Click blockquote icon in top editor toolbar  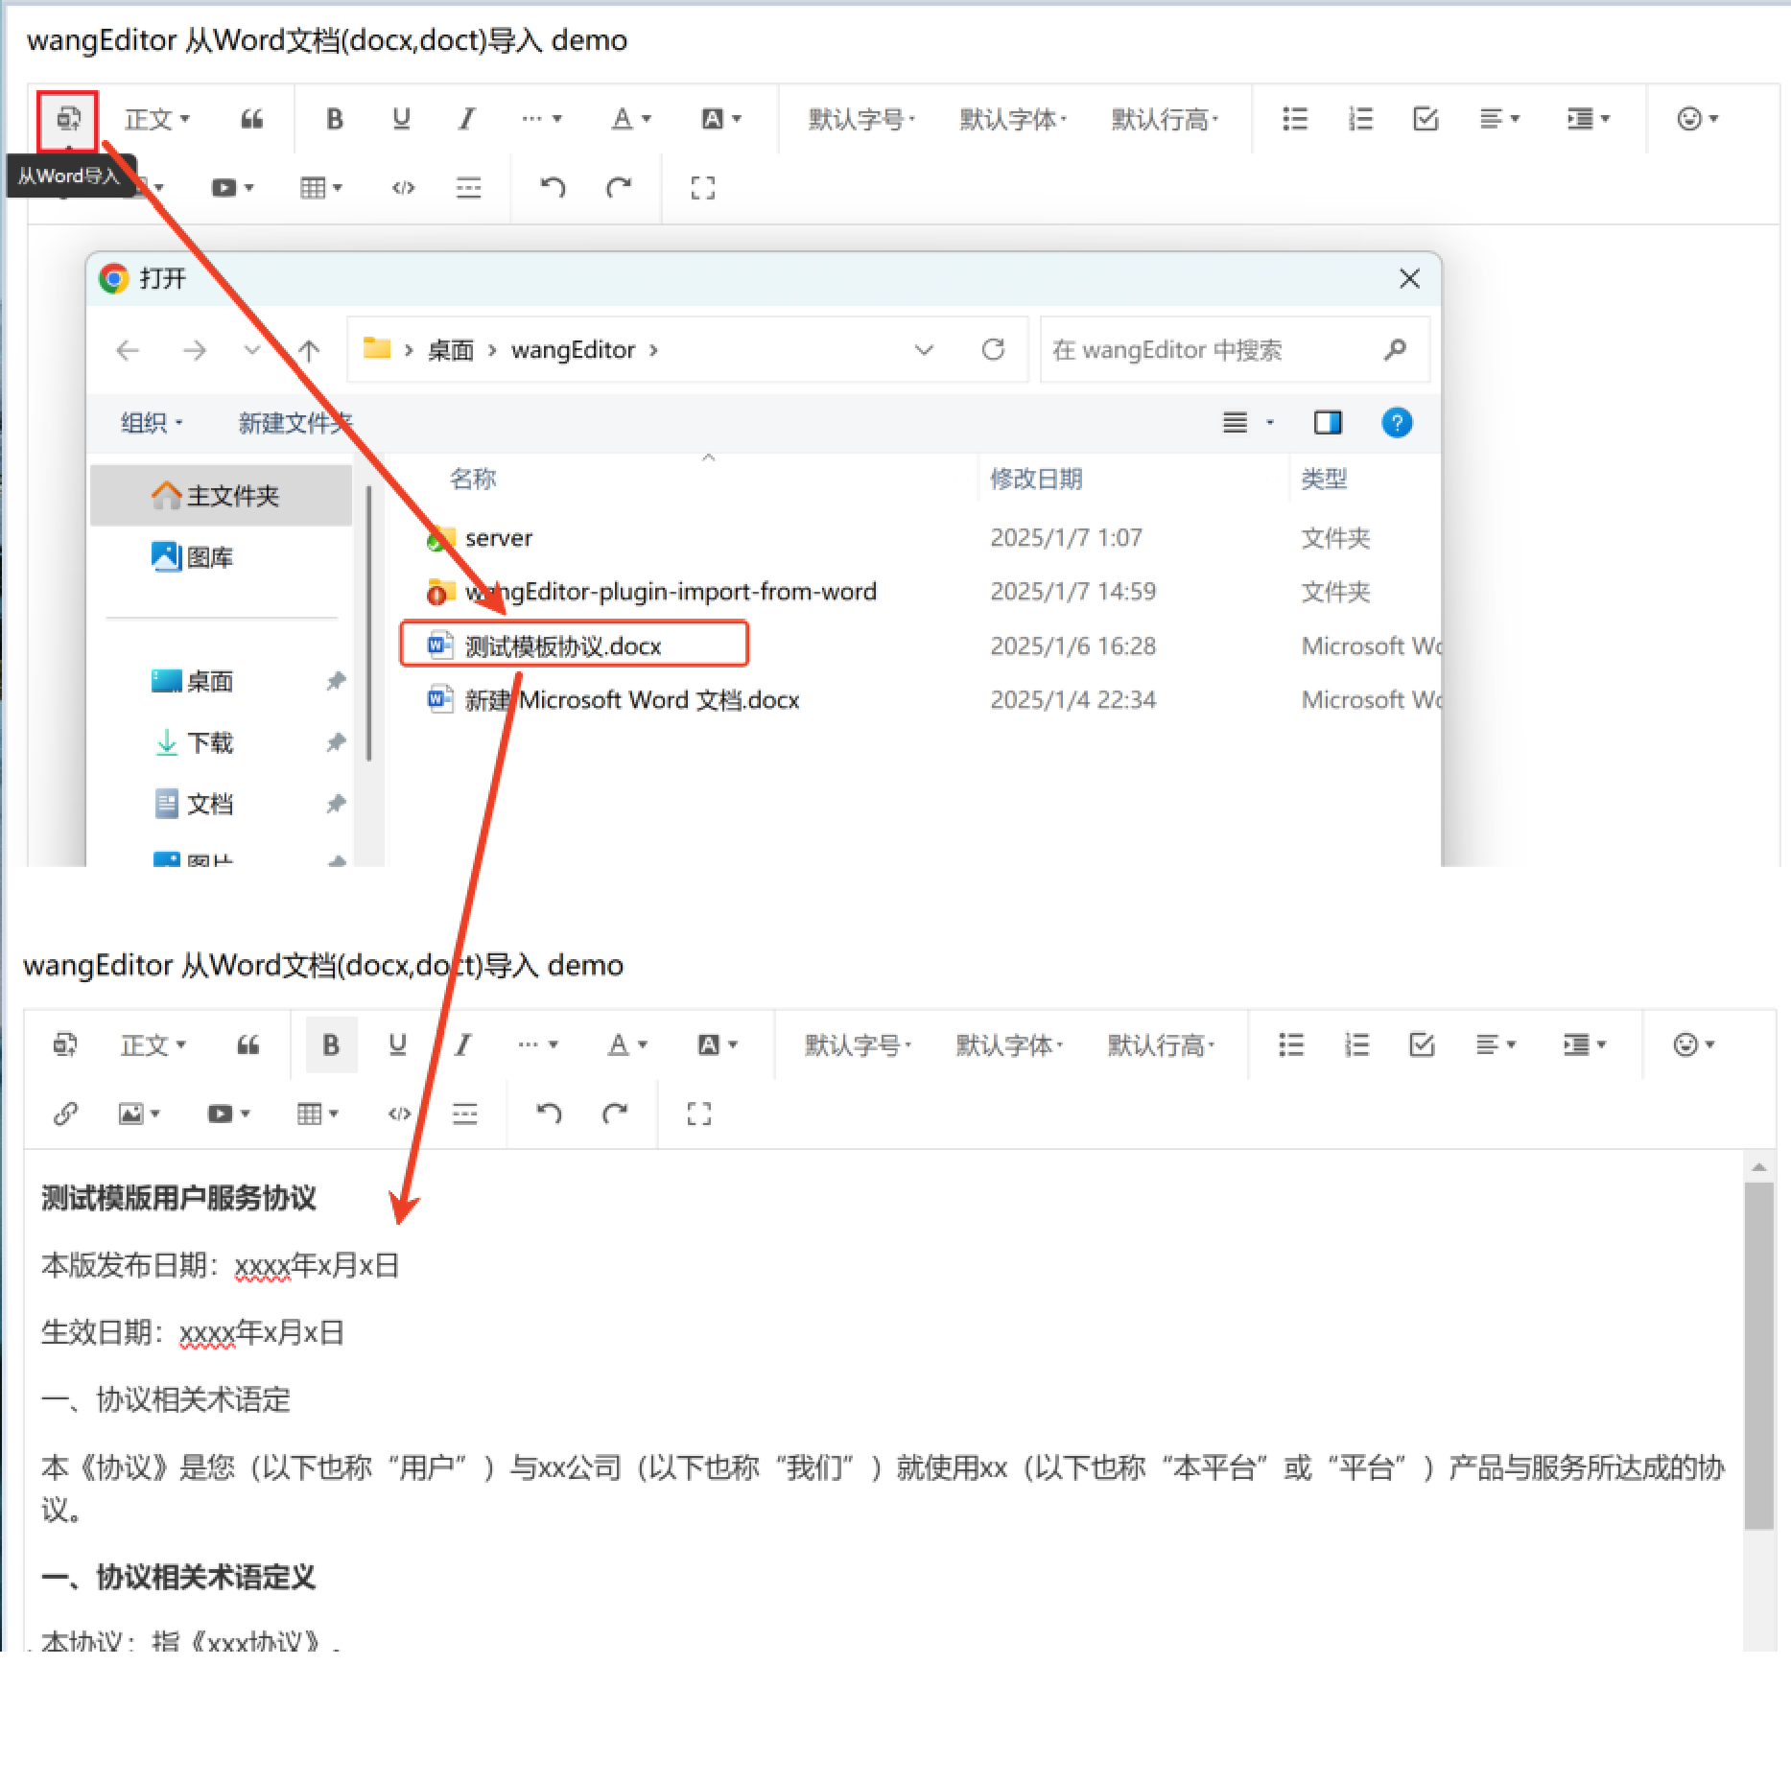pyautogui.click(x=251, y=120)
